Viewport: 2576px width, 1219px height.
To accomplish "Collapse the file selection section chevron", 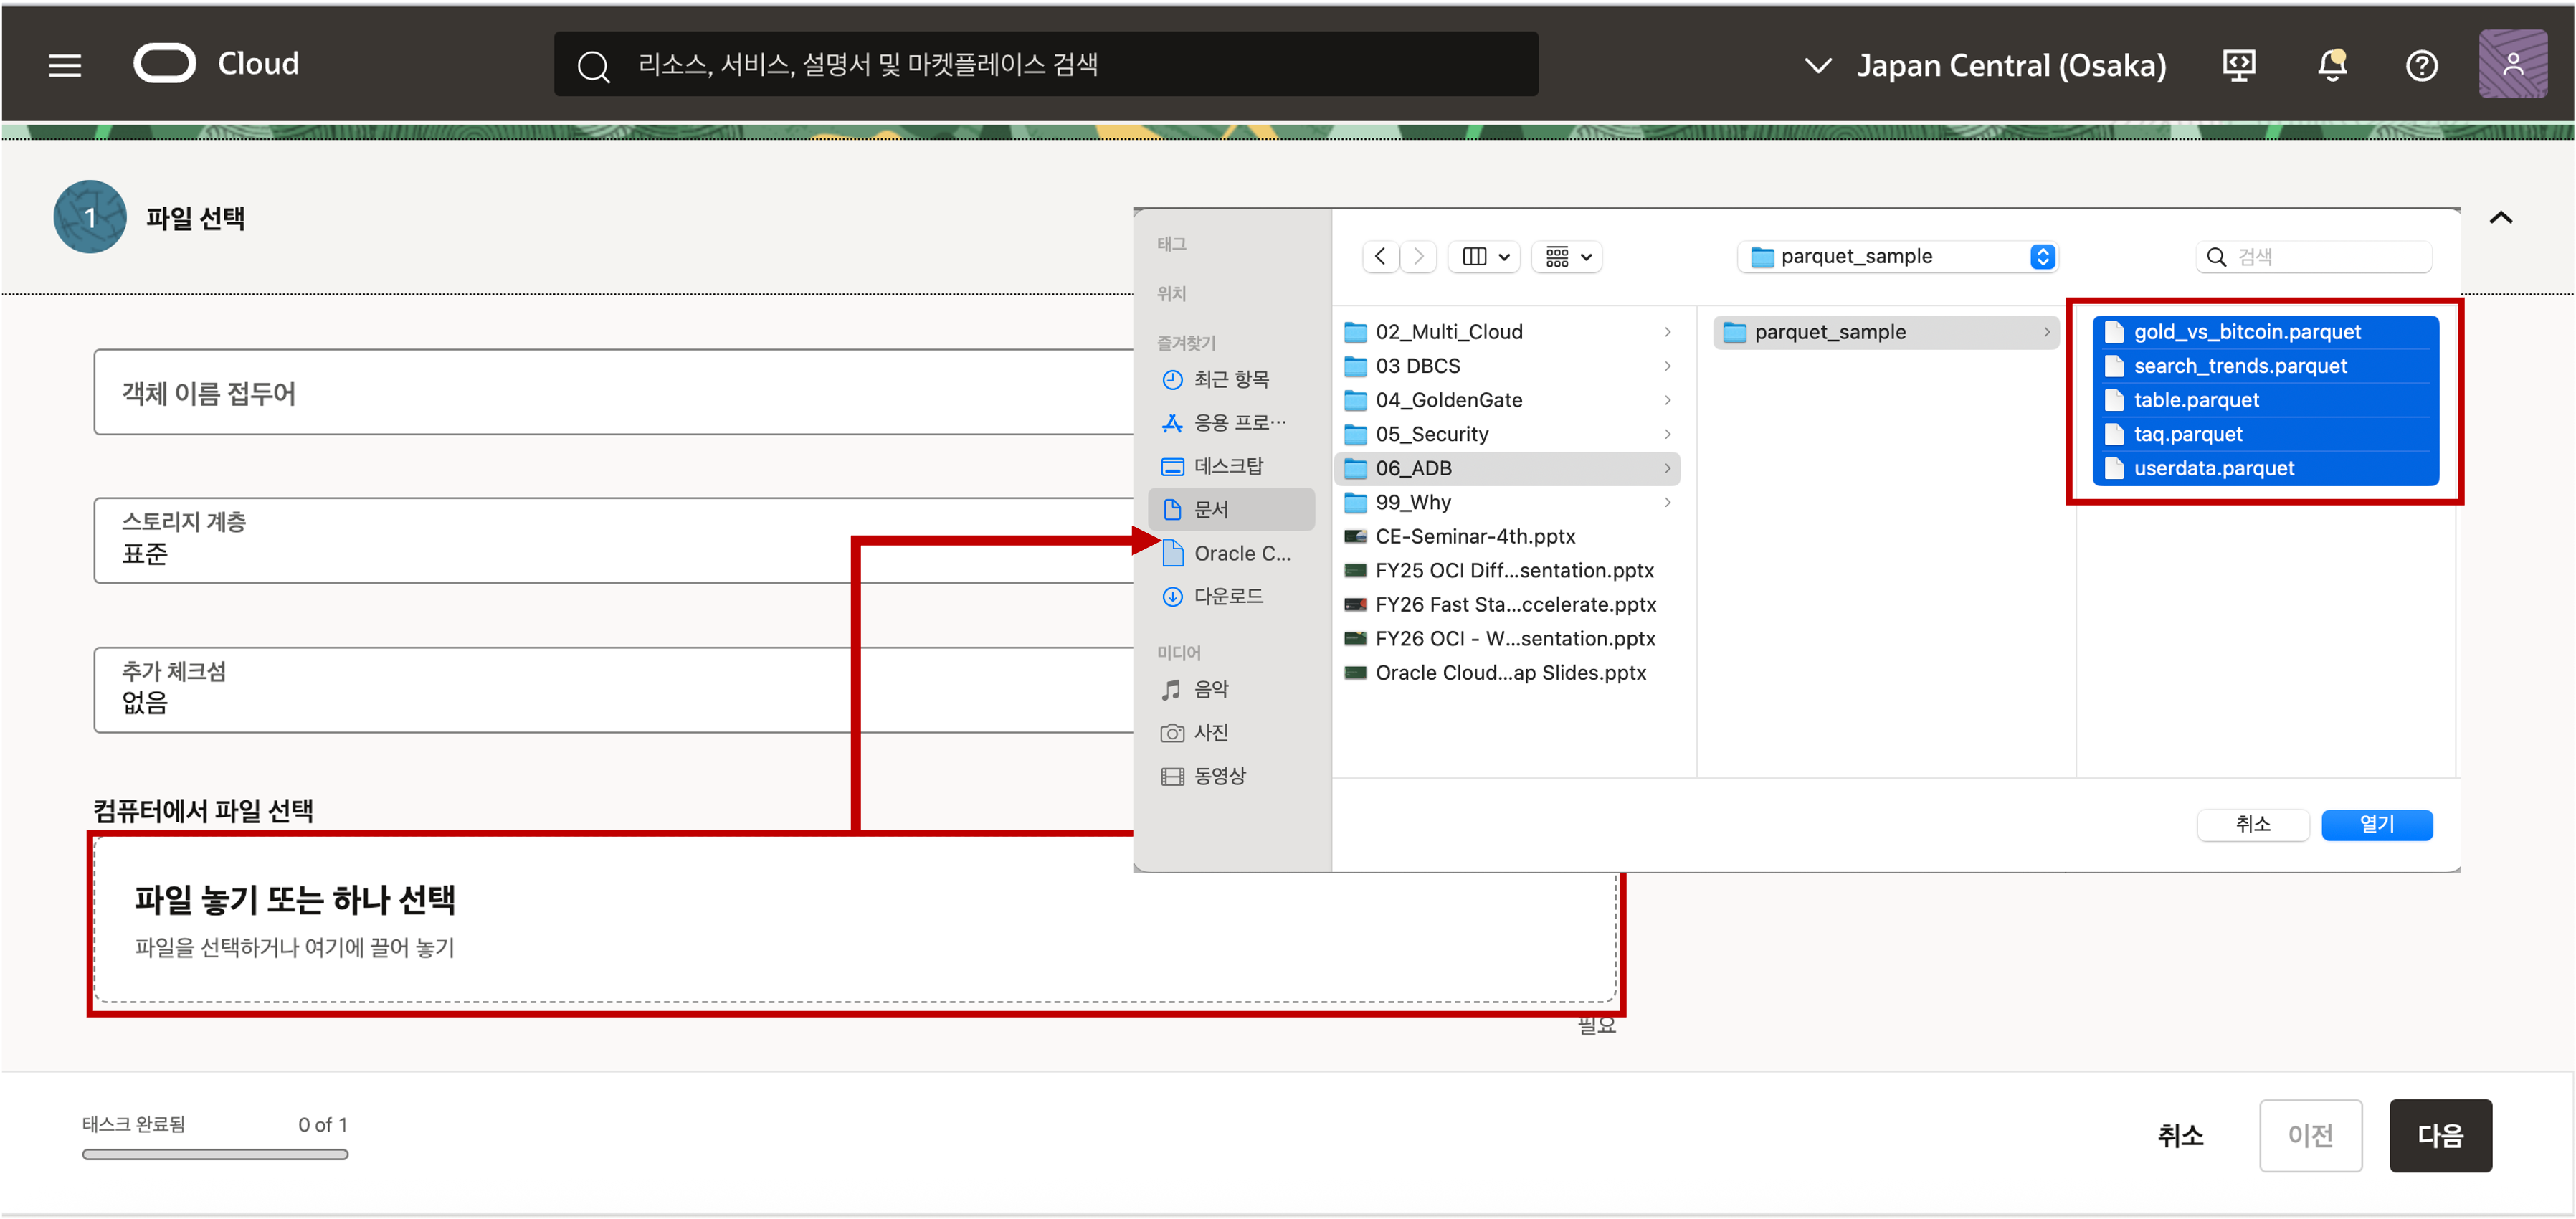I will (2500, 218).
